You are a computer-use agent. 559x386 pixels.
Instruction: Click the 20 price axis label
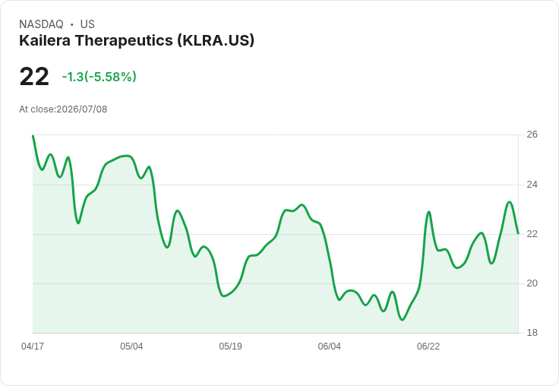(x=532, y=283)
